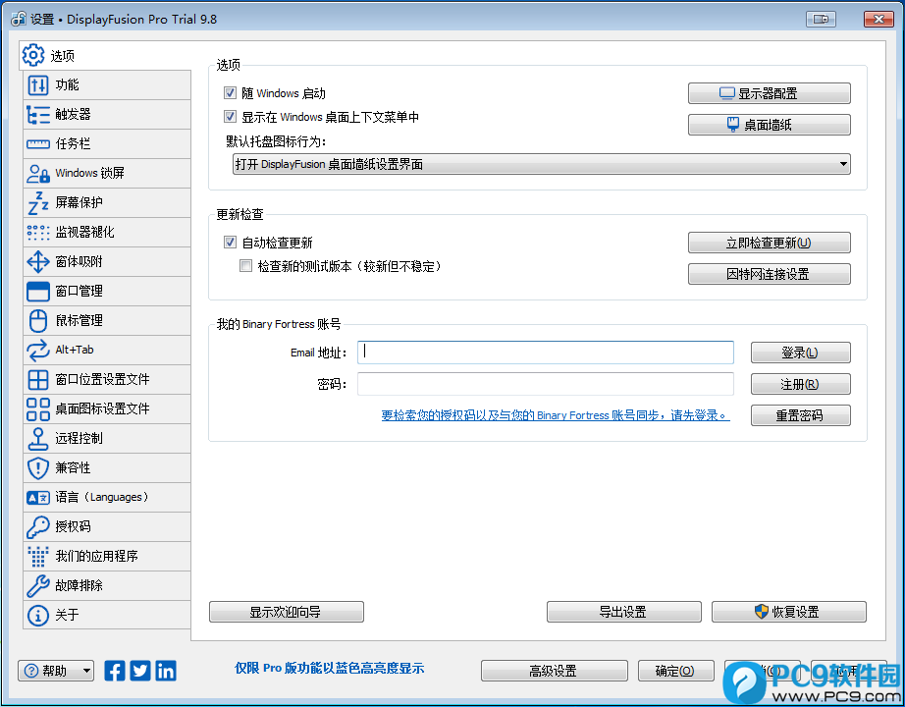905x707 pixels.
Task: Click the 注册 button
Action: pyautogui.click(x=801, y=384)
